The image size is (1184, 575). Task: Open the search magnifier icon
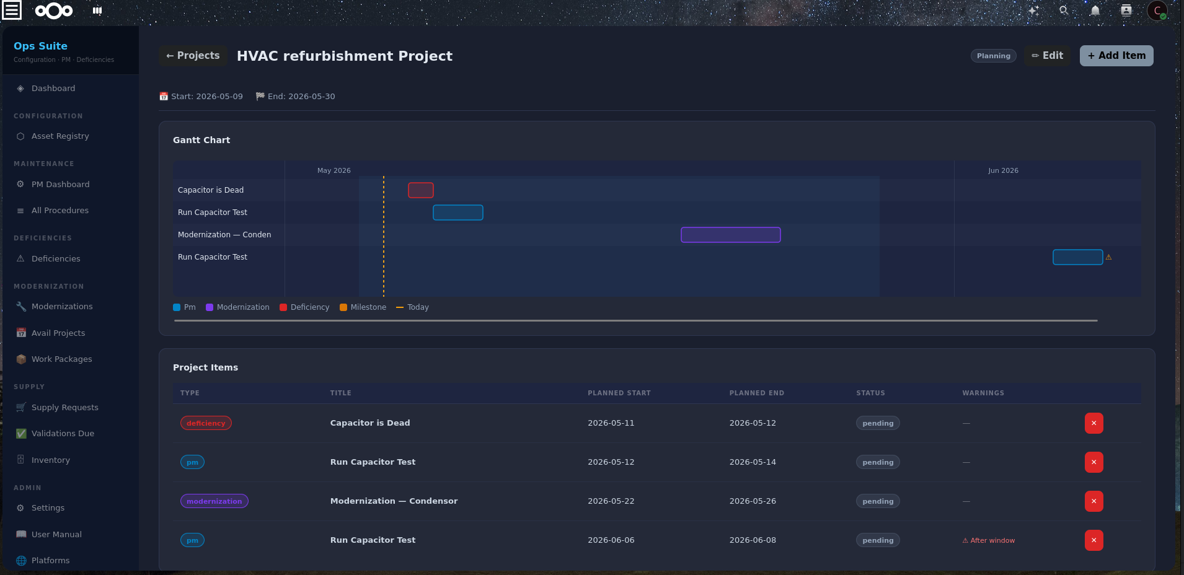tap(1064, 11)
